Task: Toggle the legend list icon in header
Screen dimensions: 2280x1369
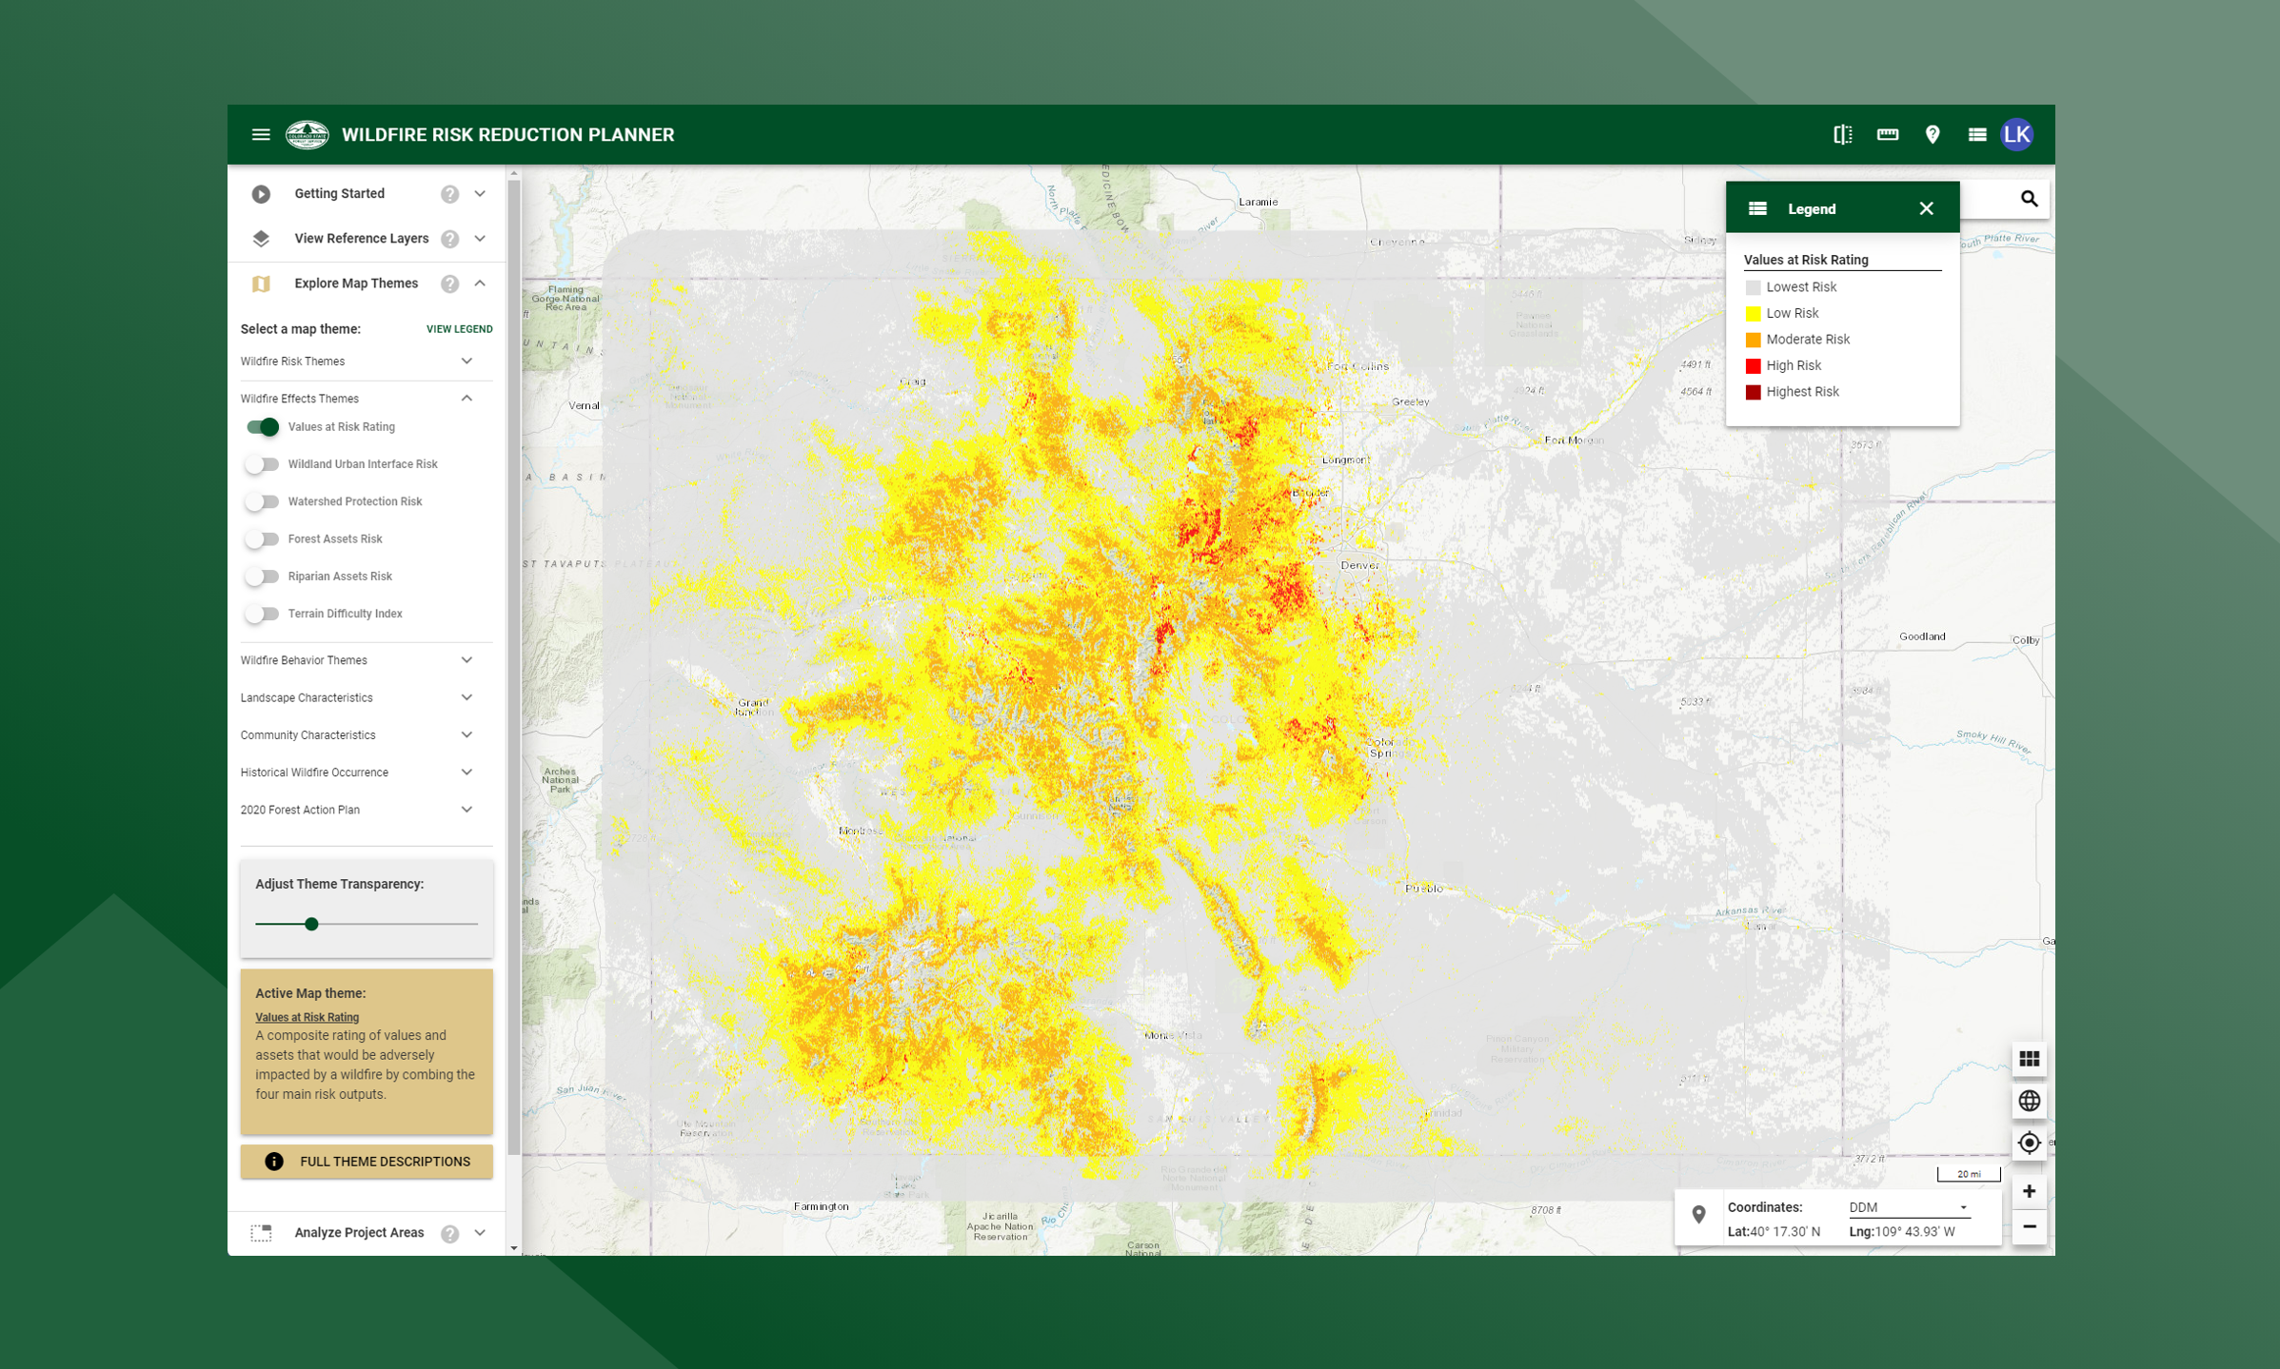Action: coord(1977,135)
